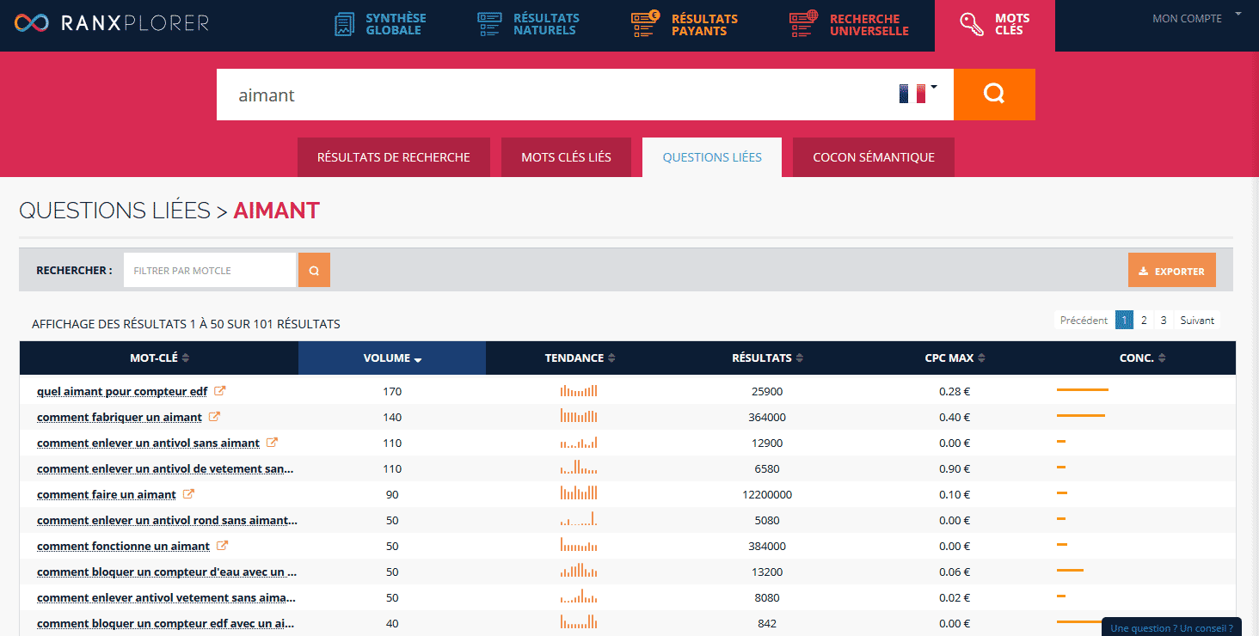Viewport: 1259px width, 636px height.
Task: Open external link for 'comment faire un aimant'
Action: click(x=188, y=494)
